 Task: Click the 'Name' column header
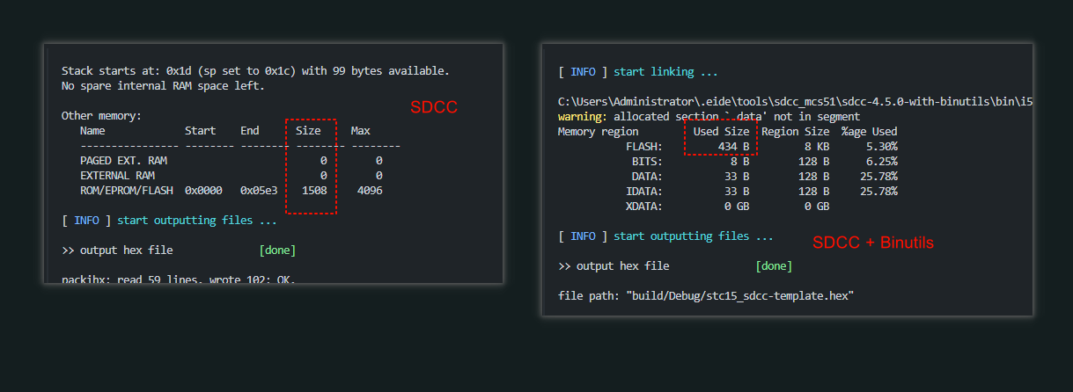click(92, 131)
